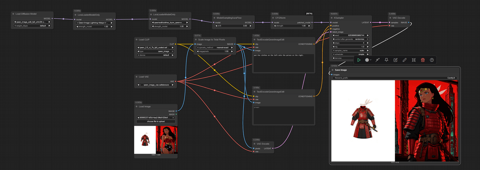Viewport: 480px width, 170px height.
Task: Open the sampler_name euler dropdown
Action: [350, 51]
